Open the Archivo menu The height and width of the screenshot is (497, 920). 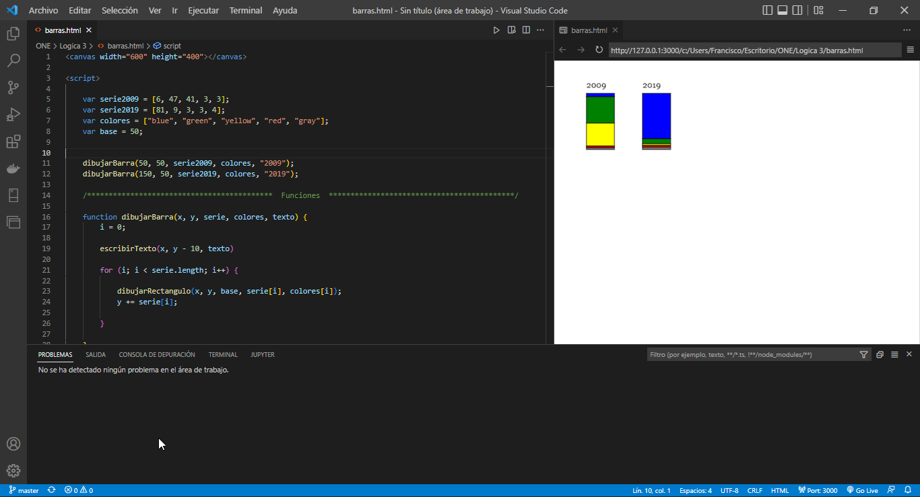click(x=44, y=10)
